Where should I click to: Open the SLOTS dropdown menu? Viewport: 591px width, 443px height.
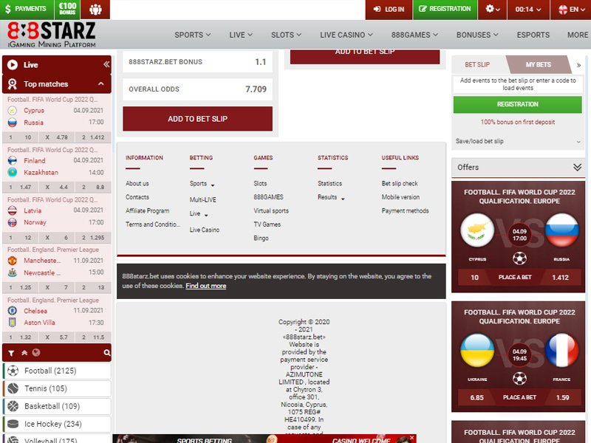click(287, 35)
